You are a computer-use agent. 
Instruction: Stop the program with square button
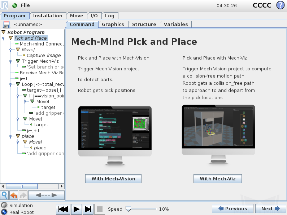click(x=100, y=209)
